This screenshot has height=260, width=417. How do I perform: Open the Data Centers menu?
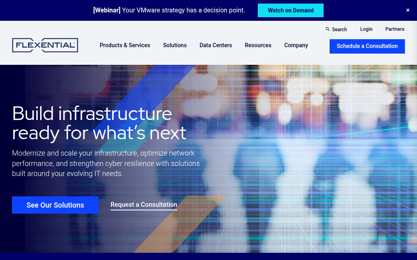(x=216, y=45)
